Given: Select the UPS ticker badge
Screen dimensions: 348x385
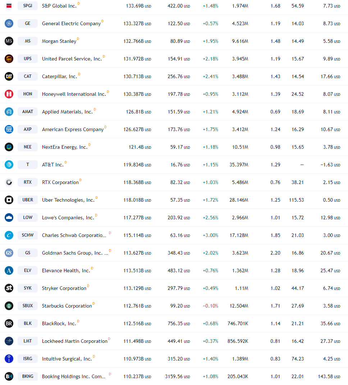Looking at the screenshot, I should pyautogui.click(x=28, y=59).
